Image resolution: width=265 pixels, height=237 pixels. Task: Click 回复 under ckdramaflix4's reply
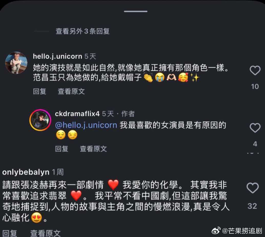point(62,149)
